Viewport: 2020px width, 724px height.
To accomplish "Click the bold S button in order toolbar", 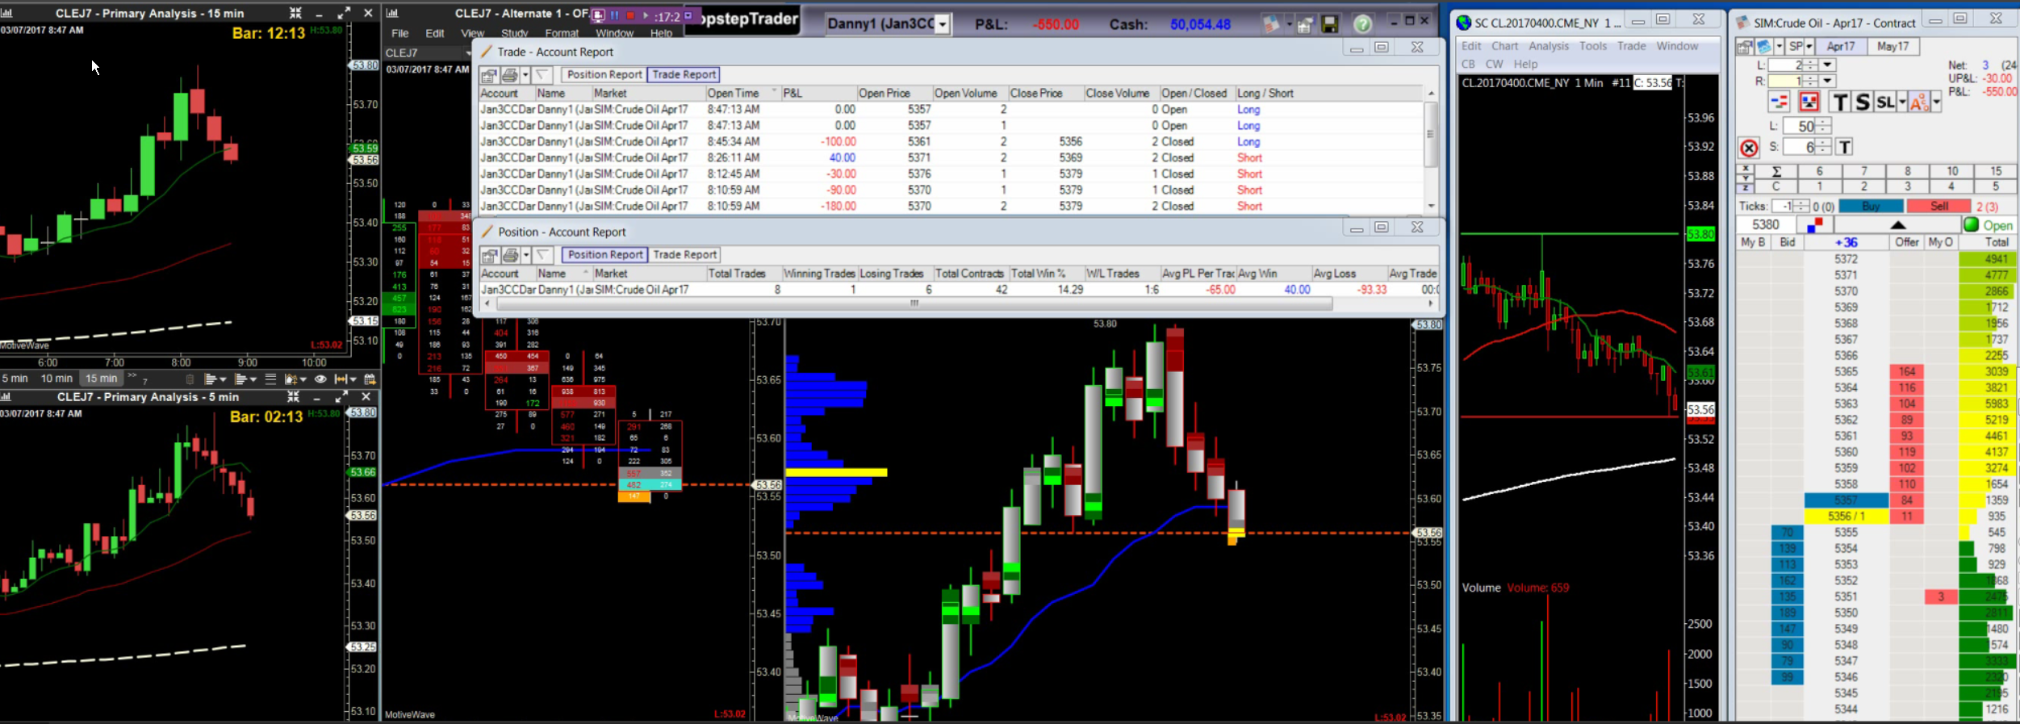I will [x=1862, y=102].
